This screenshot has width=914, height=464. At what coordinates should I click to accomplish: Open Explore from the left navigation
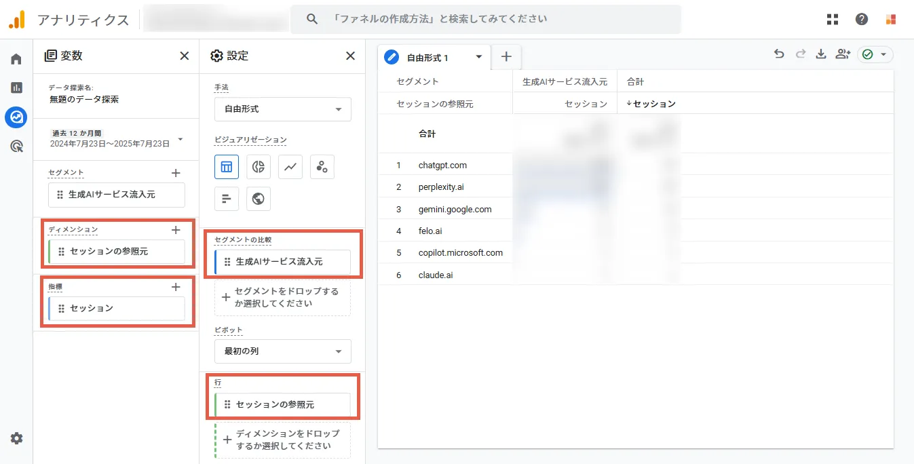16,117
